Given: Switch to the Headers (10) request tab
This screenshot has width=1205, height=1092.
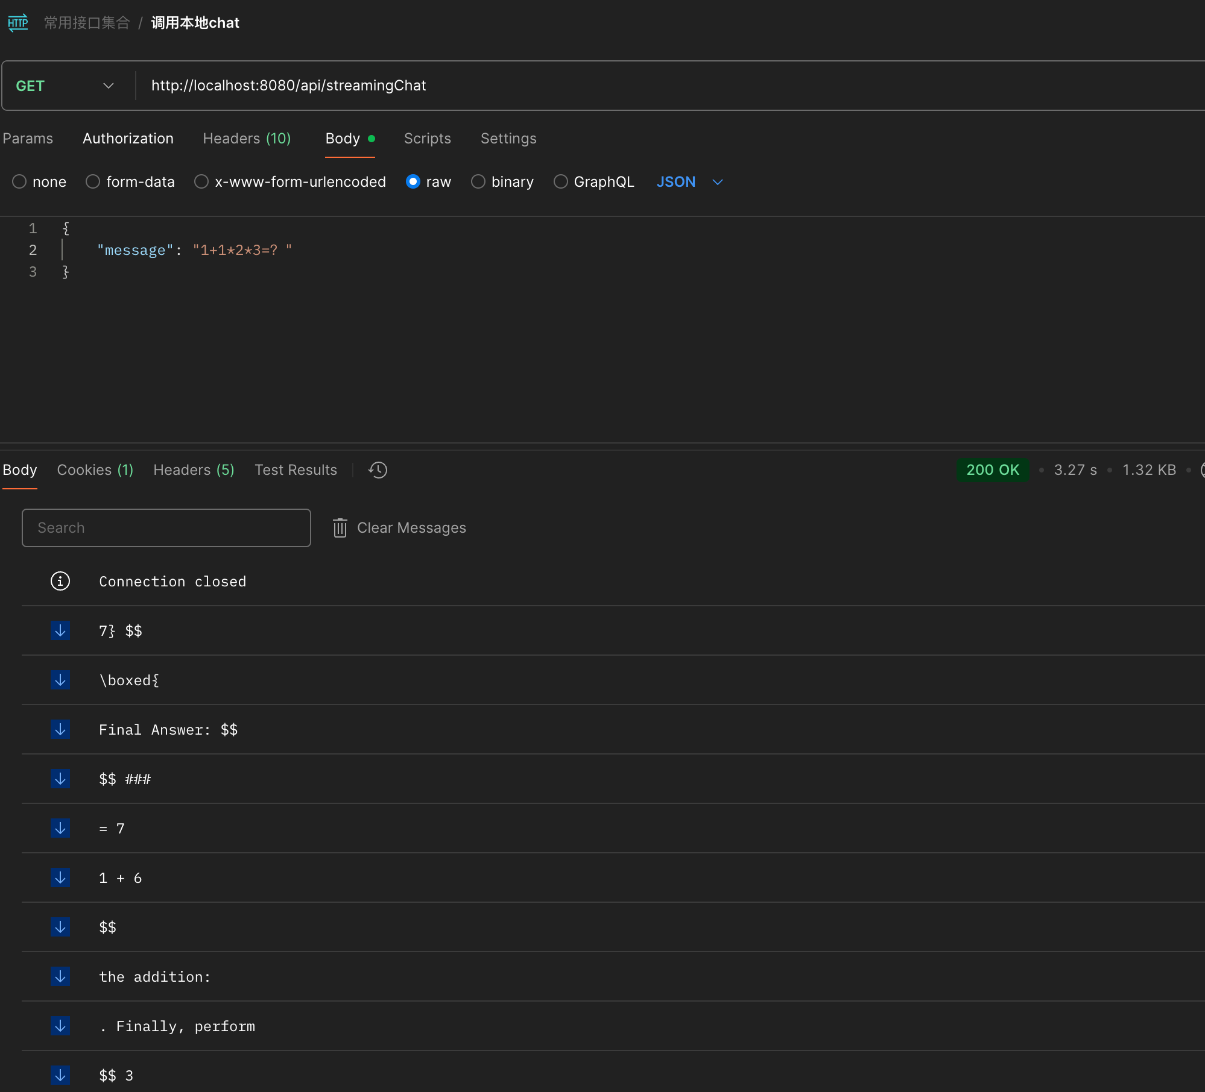Looking at the screenshot, I should pyautogui.click(x=247, y=139).
